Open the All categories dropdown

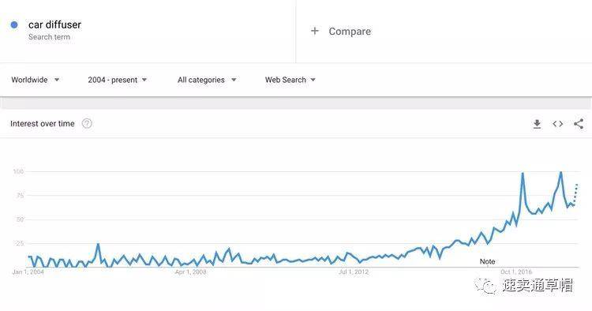point(207,80)
